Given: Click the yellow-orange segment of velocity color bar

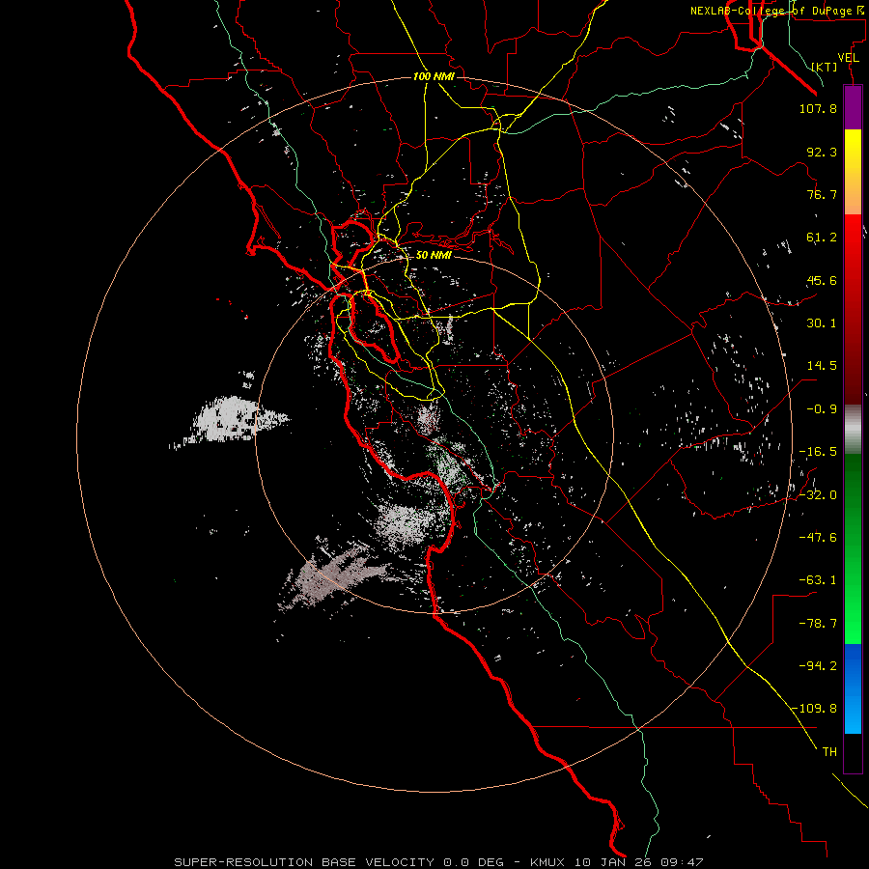Looking at the screenshot, I should [x=853, y=172].
